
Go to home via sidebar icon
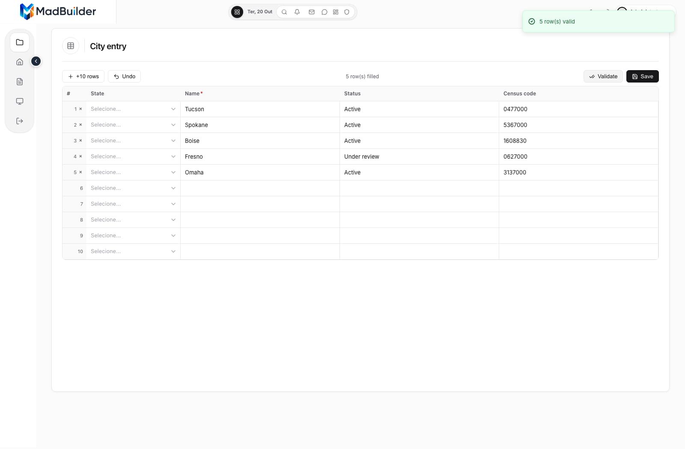[x=20, y=62]
